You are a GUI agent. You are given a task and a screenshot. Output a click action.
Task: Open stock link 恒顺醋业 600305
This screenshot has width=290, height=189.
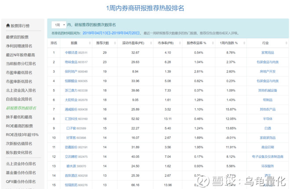(x=76, y=81)
